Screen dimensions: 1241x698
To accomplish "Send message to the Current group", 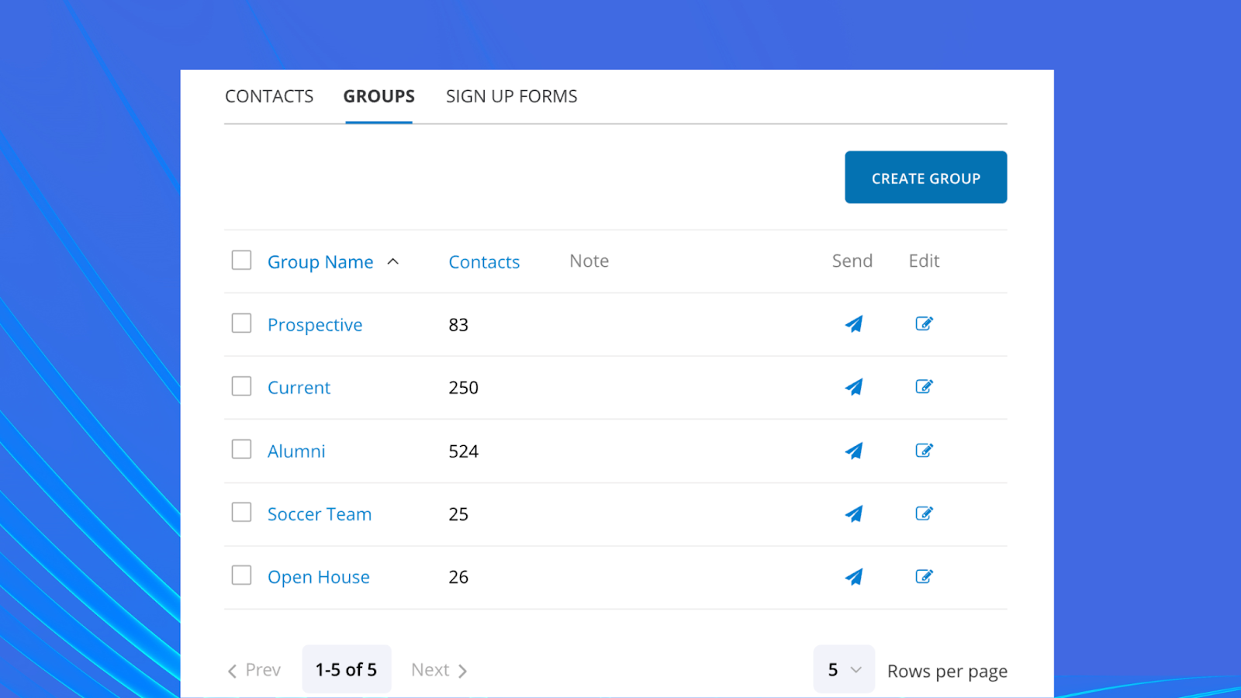I will coord(853,387).
